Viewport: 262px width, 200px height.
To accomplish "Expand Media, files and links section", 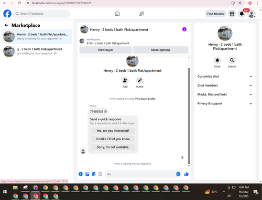I will [225, 94].
